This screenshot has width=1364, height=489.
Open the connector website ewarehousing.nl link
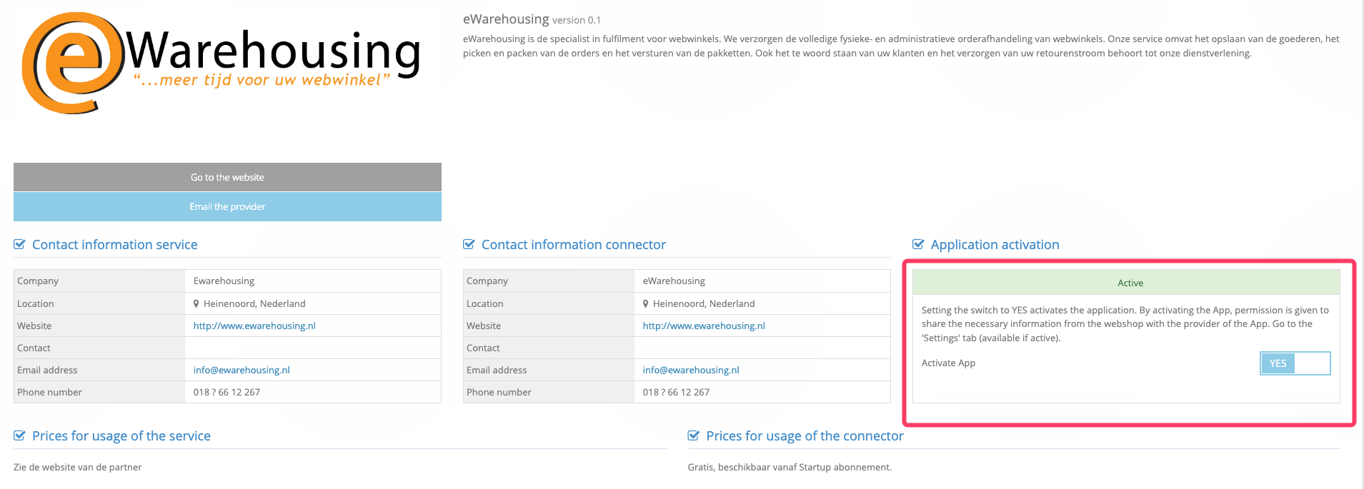coord(704,326)
